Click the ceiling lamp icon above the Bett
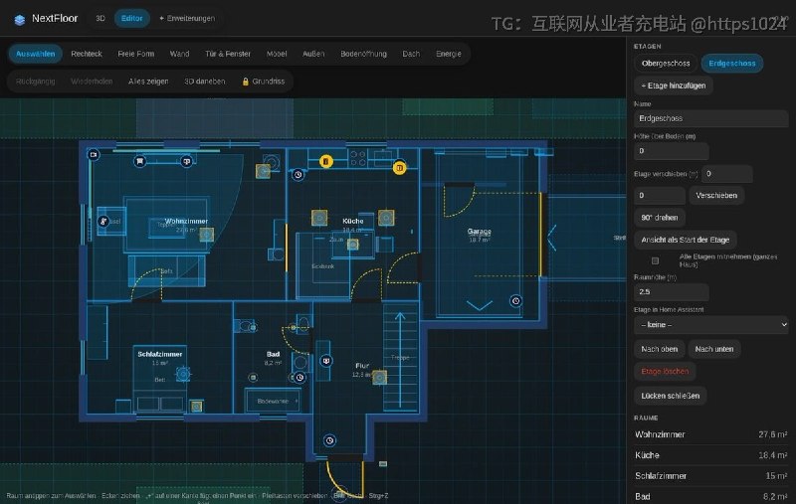The image size is (796, 504). (x=183, y=374)
